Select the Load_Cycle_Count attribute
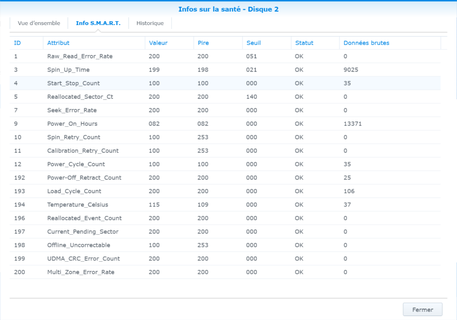Image resolution: width=457 pixels, height=320 pixels. point(74,191)
